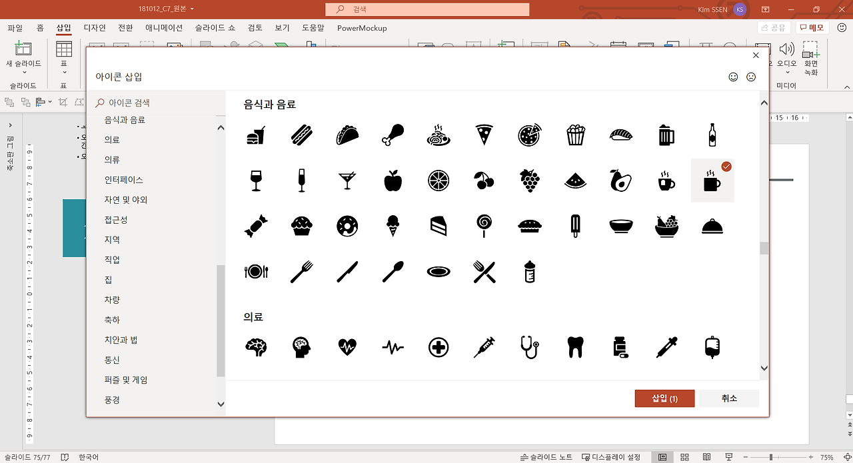Select the ice cream cone icon
This screenshot has height=463, width=853.
393,226
